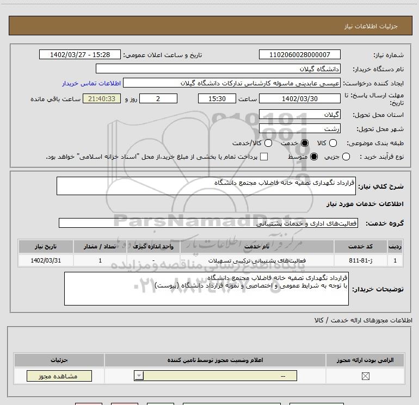
Task: Click the واحد اندازه گیری column header
Action: pos(153,246)
